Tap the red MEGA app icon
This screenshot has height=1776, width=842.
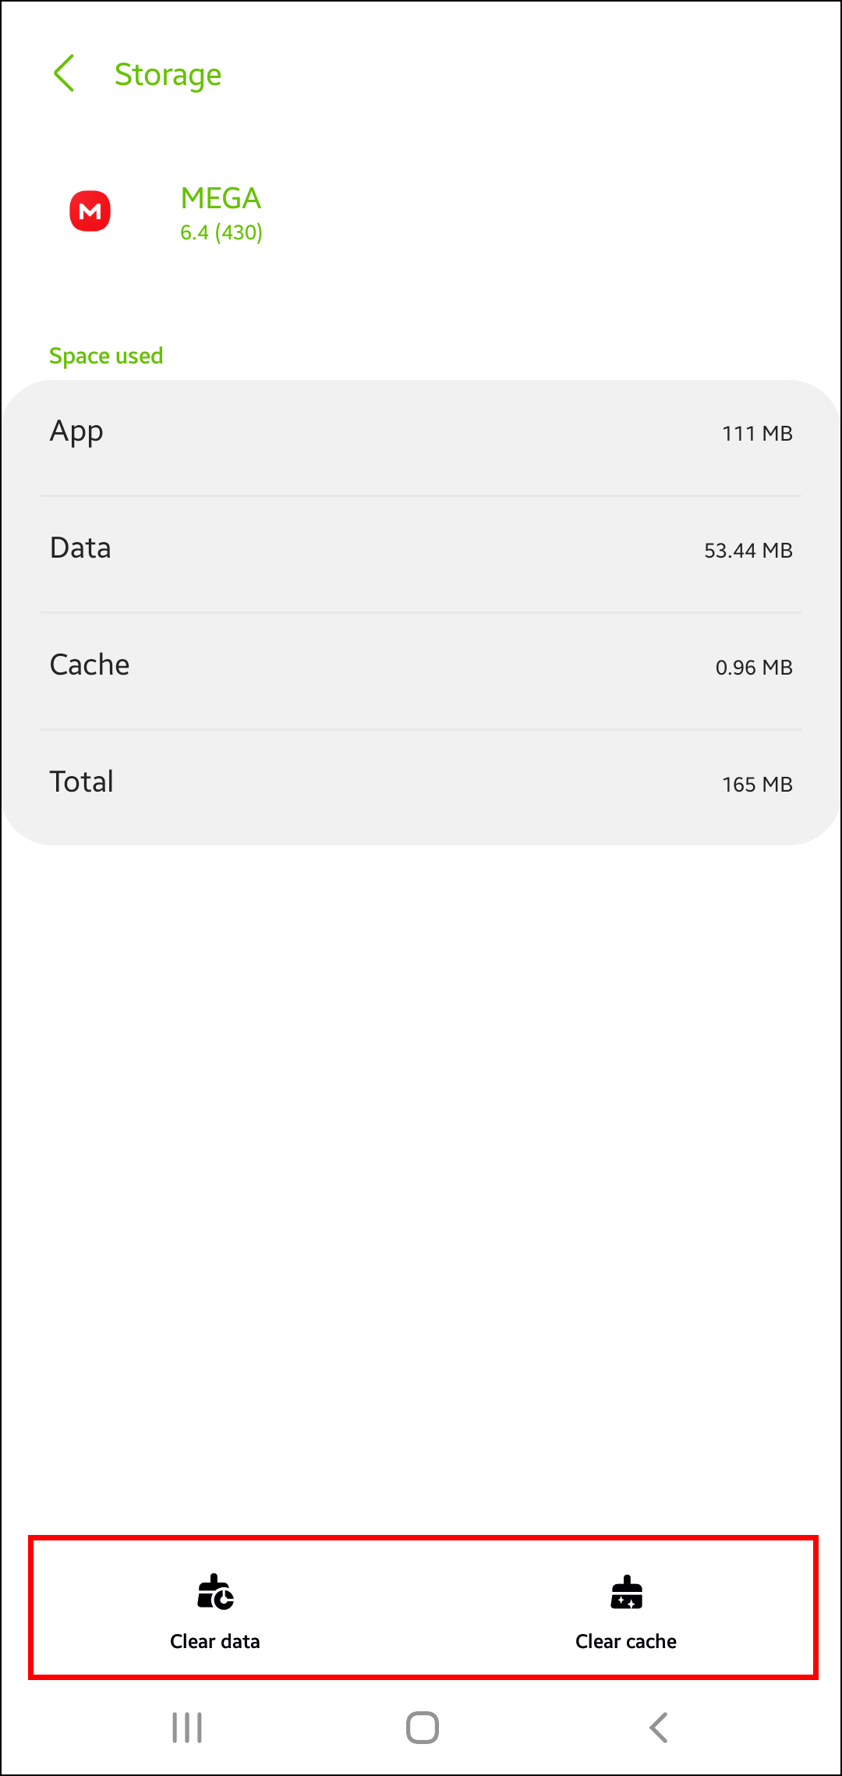[x=90, y=211]
